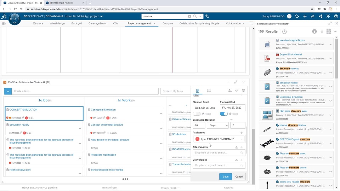Open task comments tab icon
340x191 pixels.
coord(209,91)
